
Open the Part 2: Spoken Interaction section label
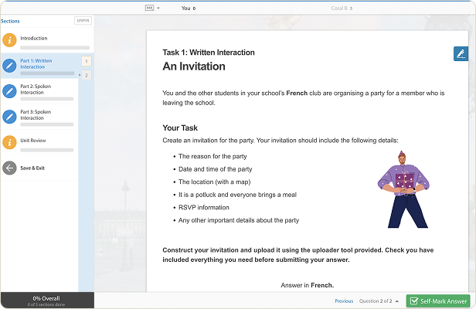36,89
